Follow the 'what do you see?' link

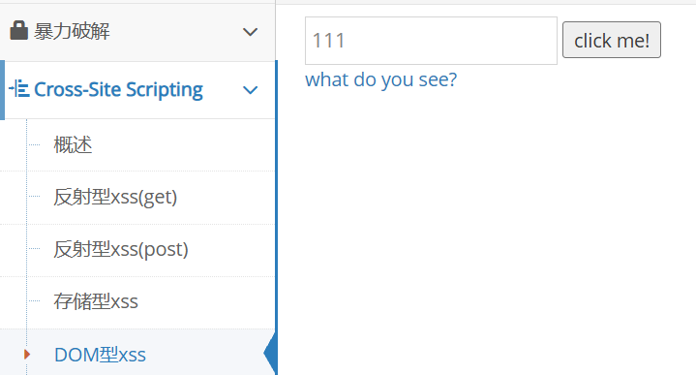point(380,79)
